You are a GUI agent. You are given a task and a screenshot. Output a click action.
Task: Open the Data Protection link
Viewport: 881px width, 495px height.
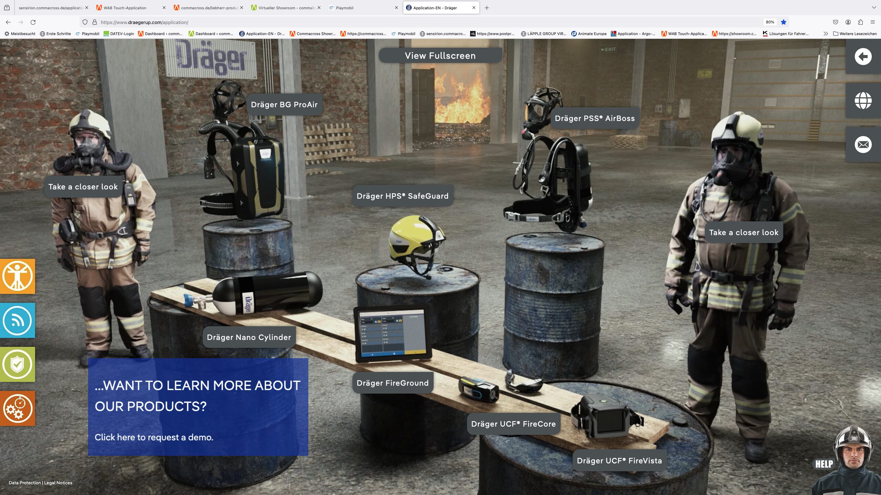[25, 483]
